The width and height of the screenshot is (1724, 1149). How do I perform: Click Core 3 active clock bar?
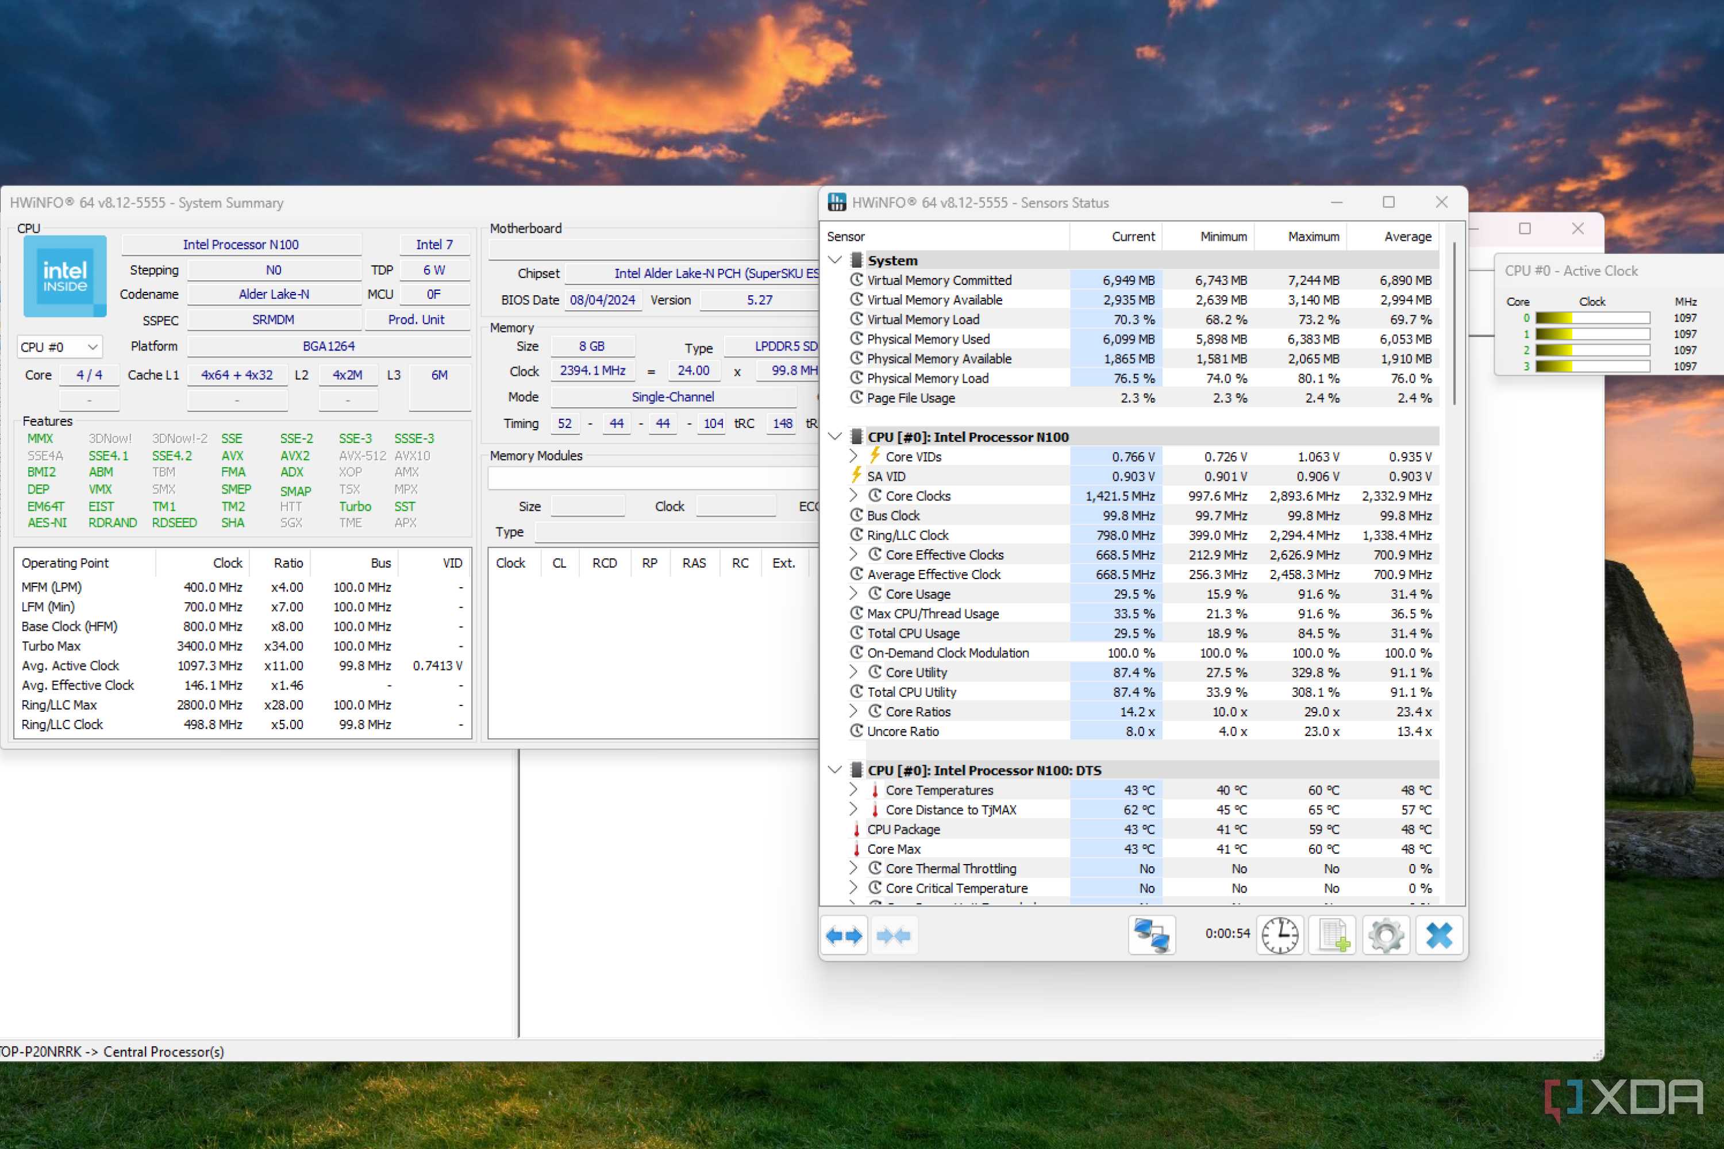[1593, 367]
